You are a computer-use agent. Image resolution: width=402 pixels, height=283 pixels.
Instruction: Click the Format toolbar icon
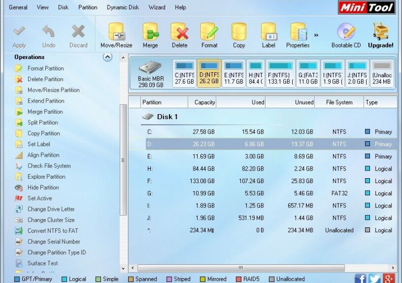tap(209, 32)
